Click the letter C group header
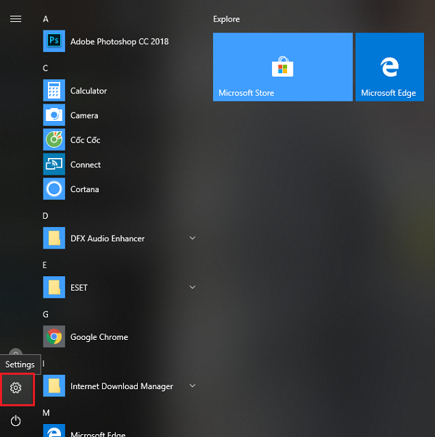The width and height of the screenshot is (435, 437). pyautogui.click(x=46, y=68)
